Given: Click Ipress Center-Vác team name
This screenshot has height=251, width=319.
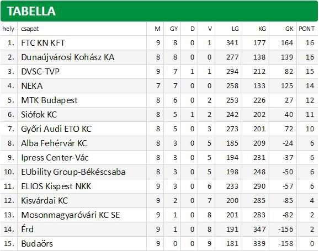Looking at the screenshot, I should click(55, 158).
